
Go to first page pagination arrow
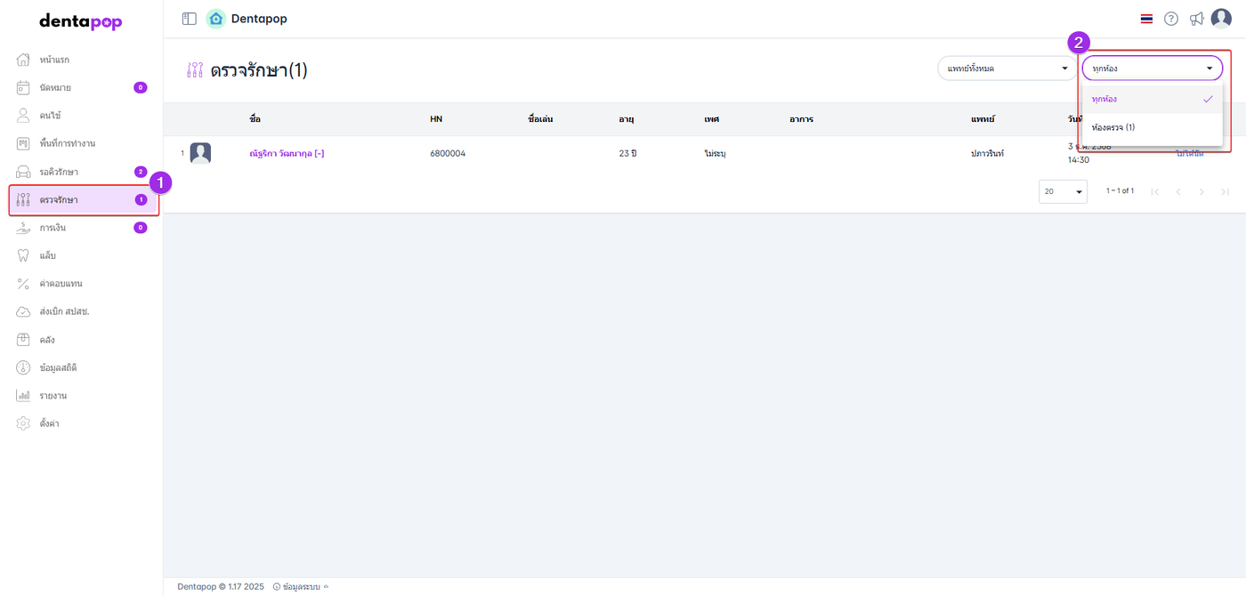click(x=1155, y=191)
